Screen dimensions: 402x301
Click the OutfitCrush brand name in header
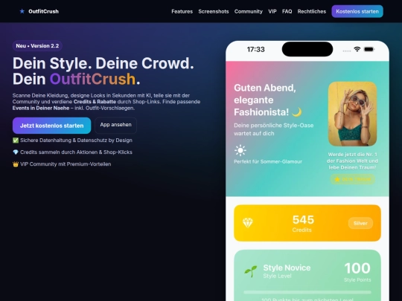pyautogui.click(x=43, y=11)
